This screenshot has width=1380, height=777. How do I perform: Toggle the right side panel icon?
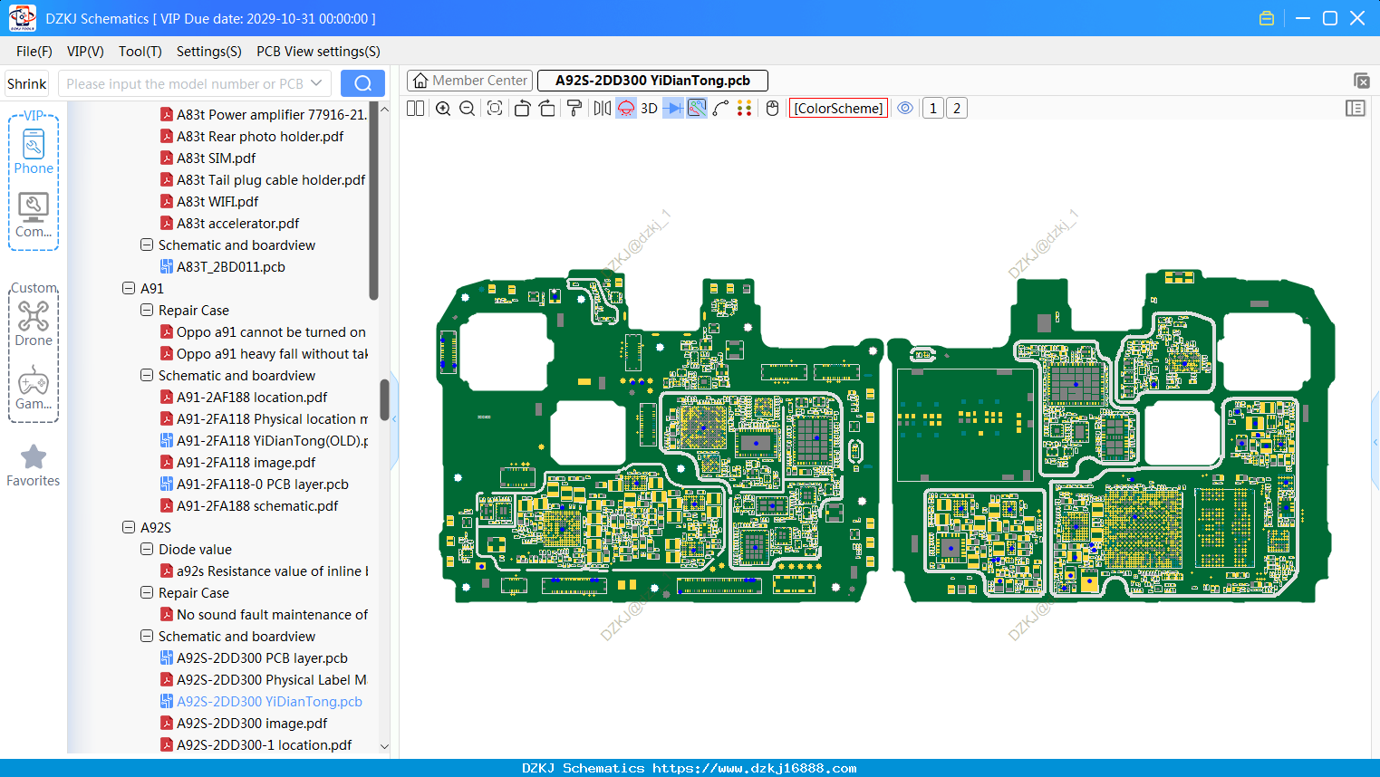pyautogui.click(x=1356, y=109)
